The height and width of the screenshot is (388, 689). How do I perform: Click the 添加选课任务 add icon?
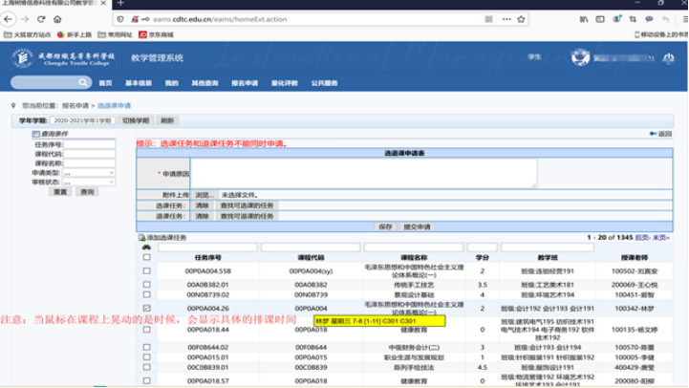click(142, 236)
